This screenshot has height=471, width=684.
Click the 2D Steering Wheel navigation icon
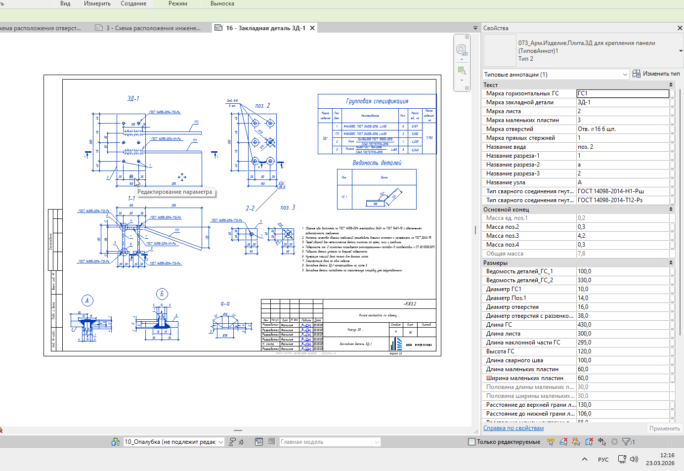(x=461, y=50)
